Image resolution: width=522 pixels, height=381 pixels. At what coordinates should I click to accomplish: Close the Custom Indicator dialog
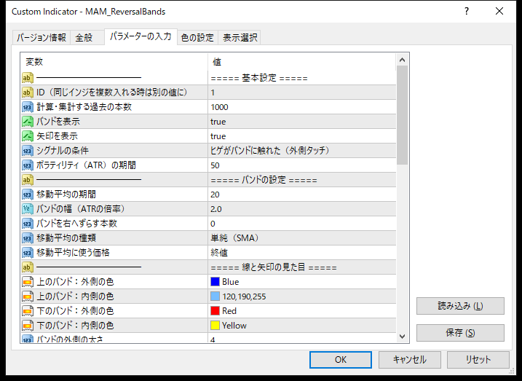coord(499,11)
